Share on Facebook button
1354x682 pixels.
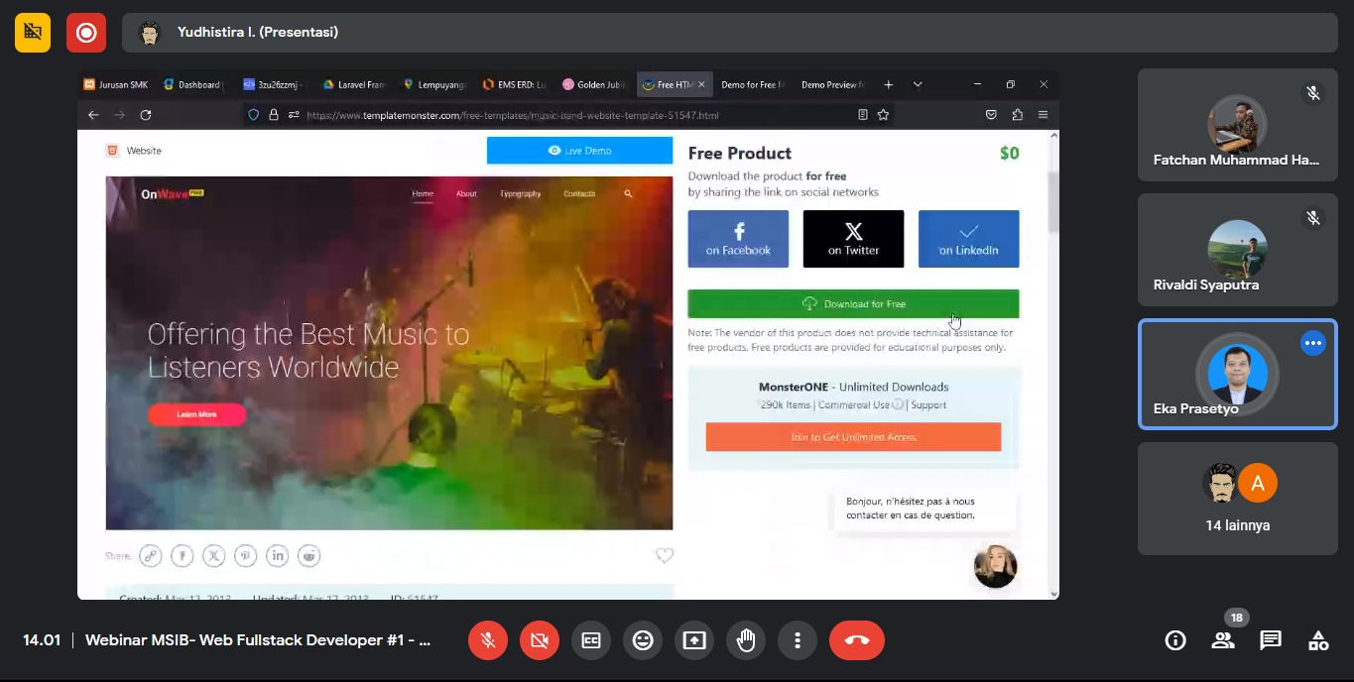(x=738, y=239)
